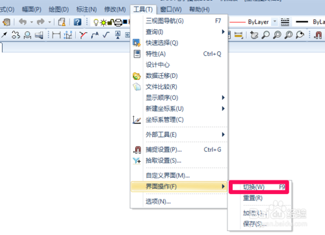Select the surface roughness checkmark icon
The width and height of the screenshot is (325, 235).
(106, 34)
